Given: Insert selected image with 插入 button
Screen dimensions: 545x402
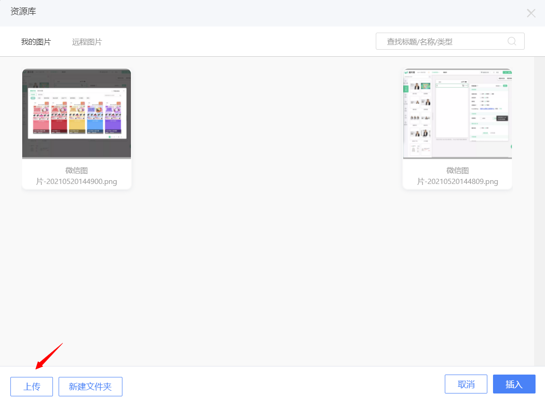Looking at the screenshot, I should 514,384.
